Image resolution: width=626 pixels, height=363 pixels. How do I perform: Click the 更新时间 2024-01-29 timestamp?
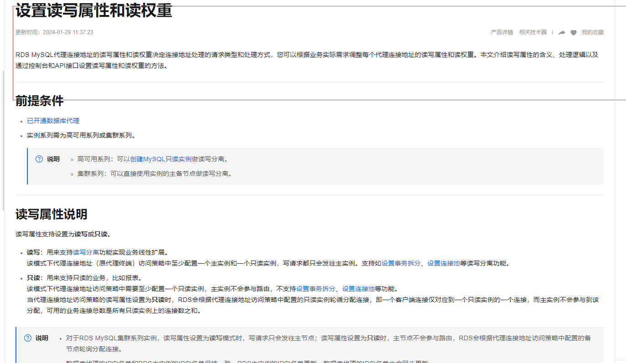(54, 32)
